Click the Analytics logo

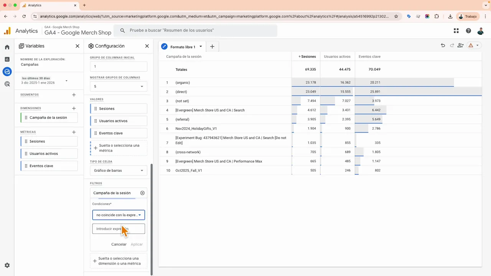pos(7,31)
